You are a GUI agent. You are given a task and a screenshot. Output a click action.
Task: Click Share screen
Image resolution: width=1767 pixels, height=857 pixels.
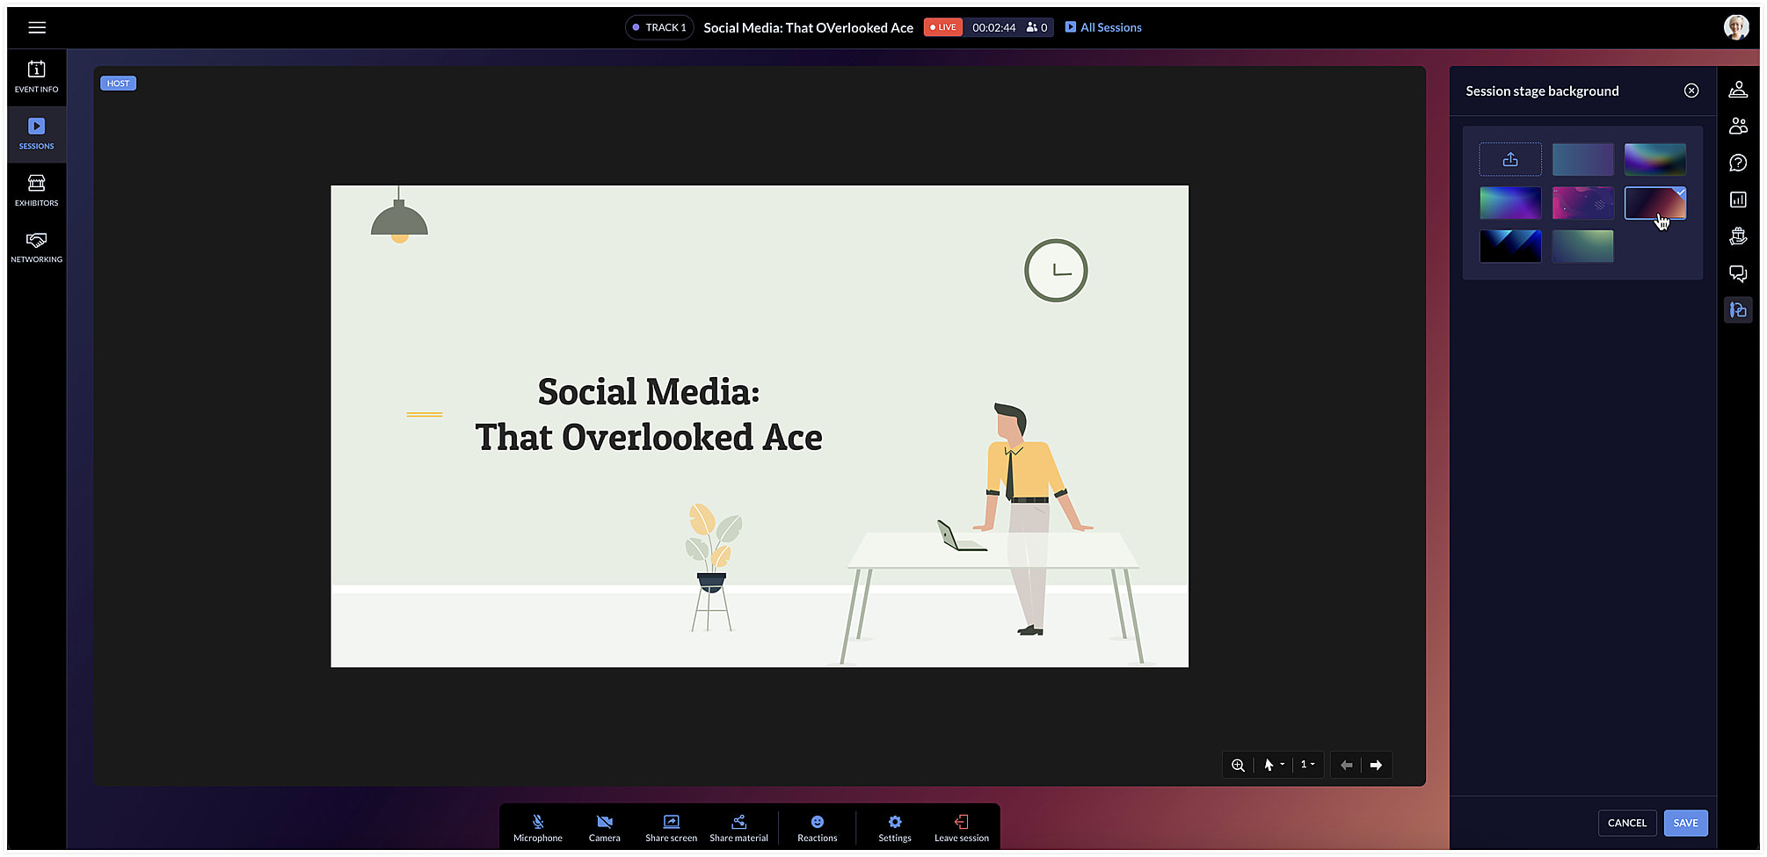point(672,828)
